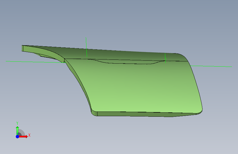Click the green Y axis arrow of the triad
This screenshot has height=154, width=238.
pyautogui.click(x=17, y=130)
